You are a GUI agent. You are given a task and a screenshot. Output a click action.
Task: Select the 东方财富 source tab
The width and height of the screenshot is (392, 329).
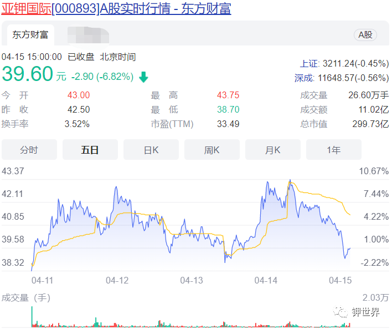[30, 35]
